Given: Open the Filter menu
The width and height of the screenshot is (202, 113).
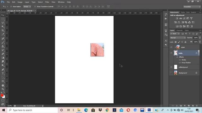Looking at the screenshot, I should pyautogui.click(x=47, y=2).
